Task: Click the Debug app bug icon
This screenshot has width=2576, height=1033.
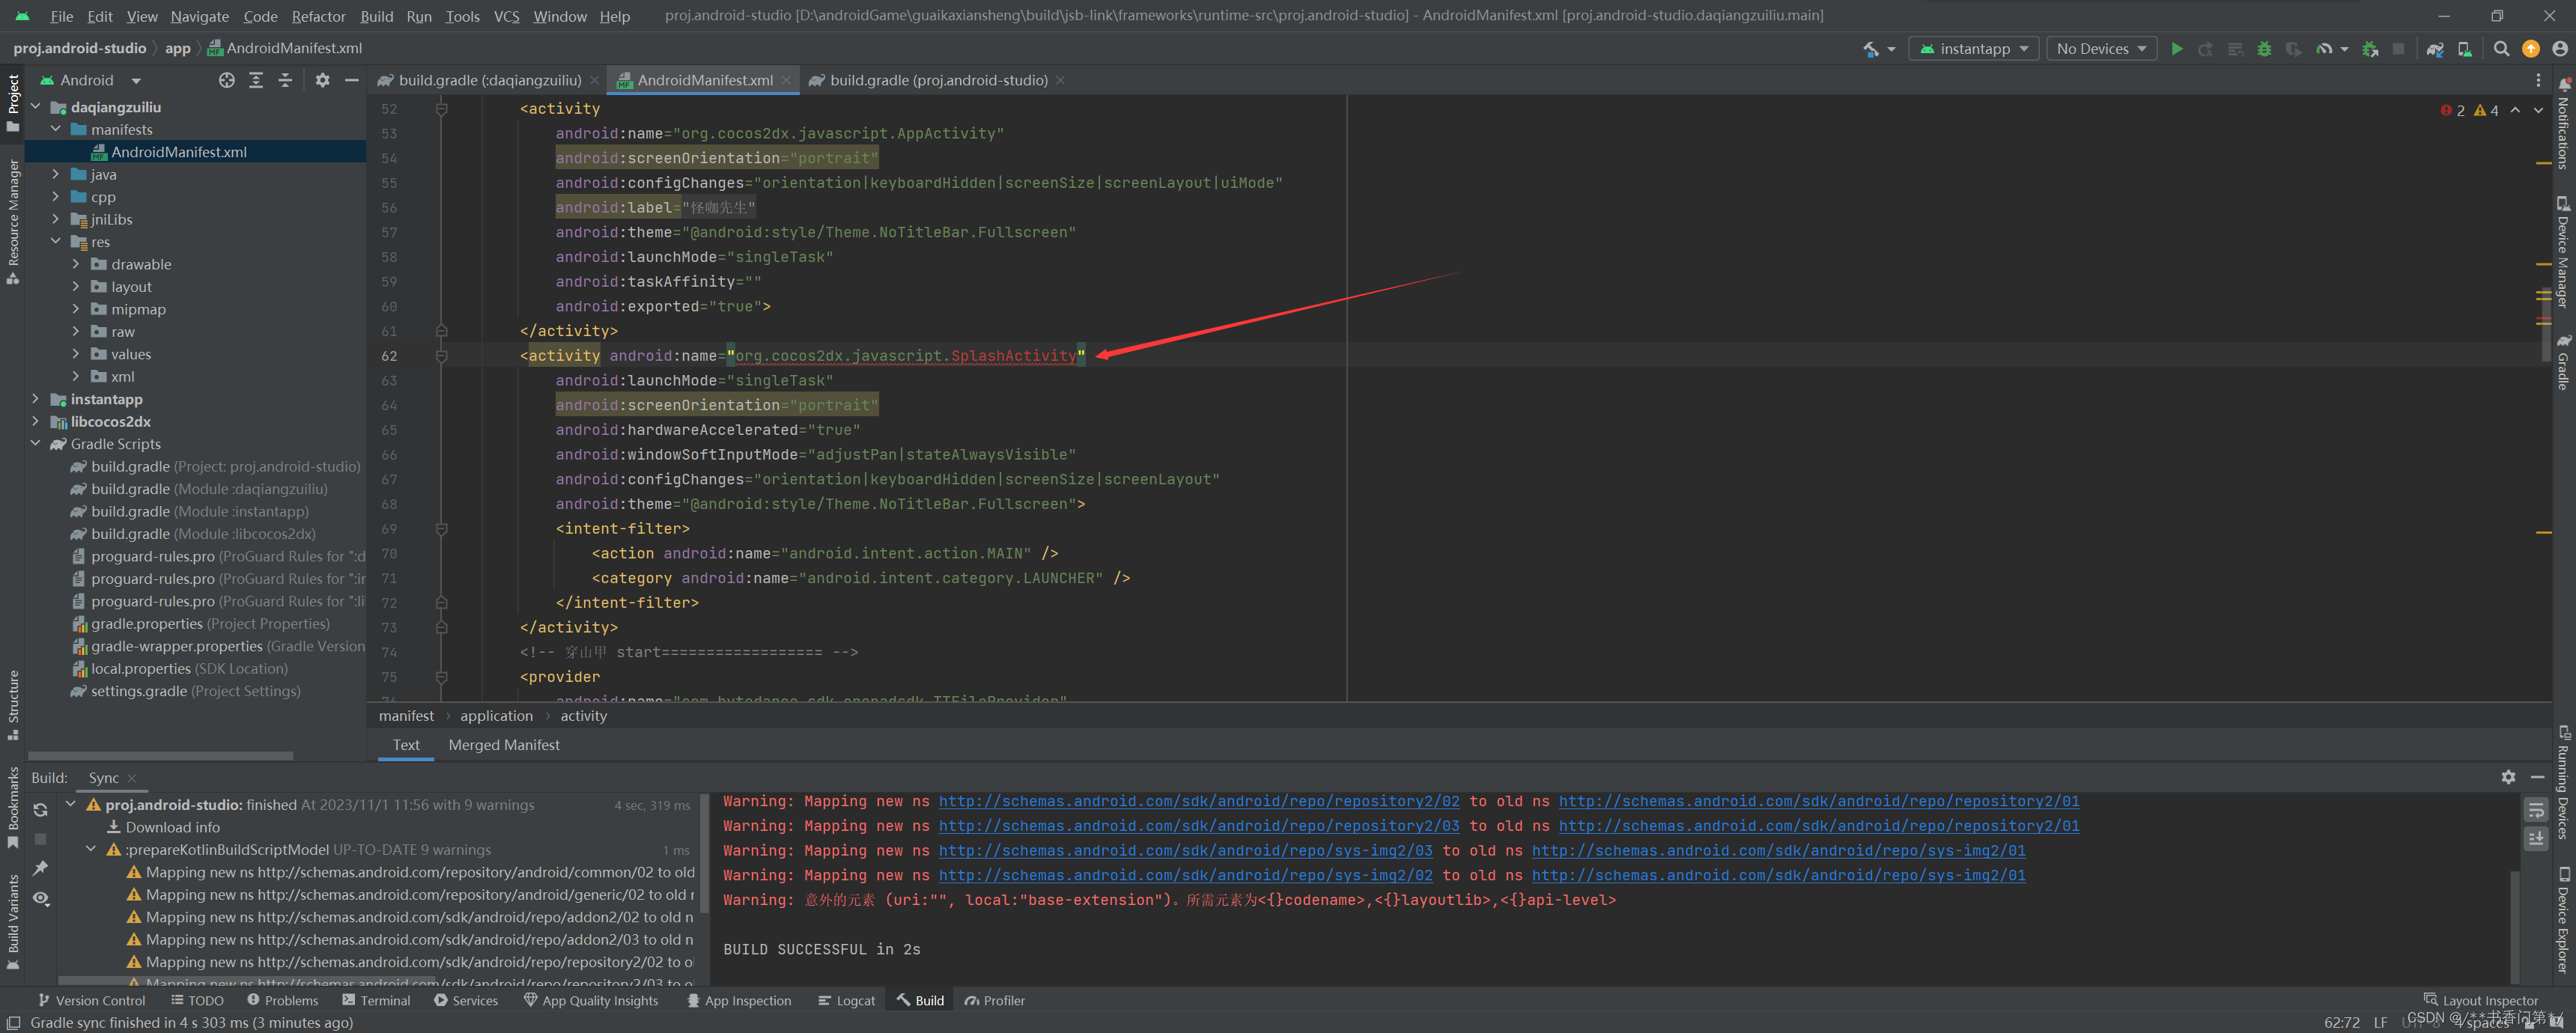Action: pos(2264,49)
